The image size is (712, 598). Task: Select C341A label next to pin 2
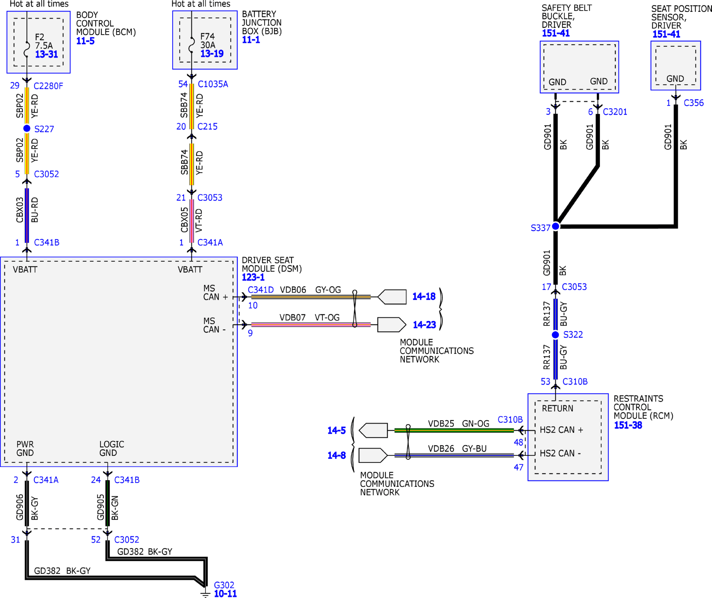pyautogui.click(x=46, y=480)
